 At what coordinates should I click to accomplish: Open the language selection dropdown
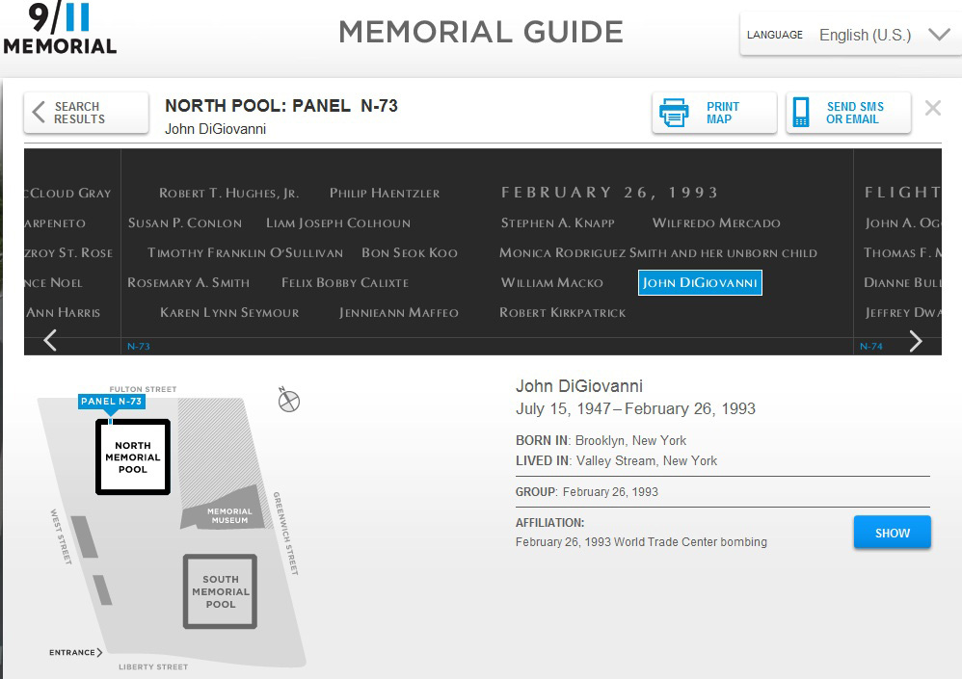[939, 34]
